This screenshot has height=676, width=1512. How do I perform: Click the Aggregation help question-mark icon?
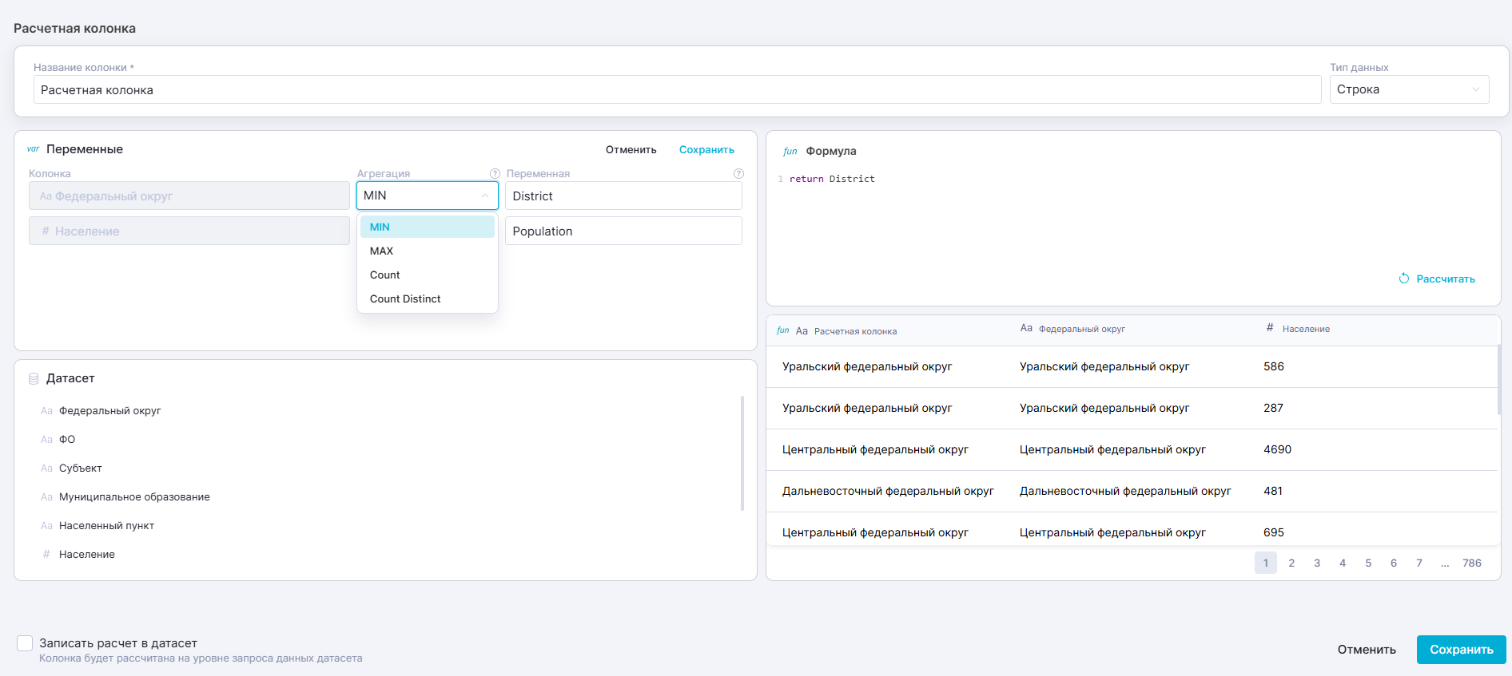point(495,174)
